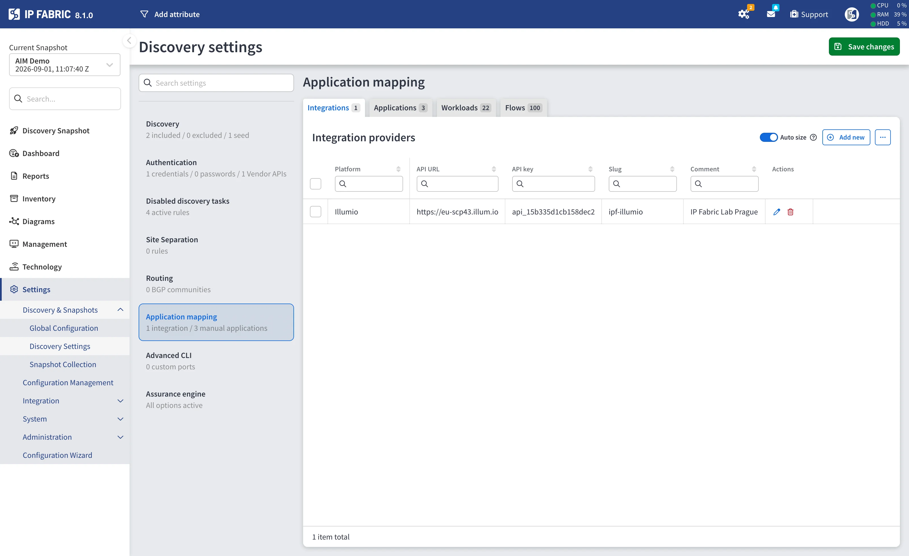Viewport: 909px width, 556px height.
Task: Switch to the Applications tab
Action: (401, 108)
